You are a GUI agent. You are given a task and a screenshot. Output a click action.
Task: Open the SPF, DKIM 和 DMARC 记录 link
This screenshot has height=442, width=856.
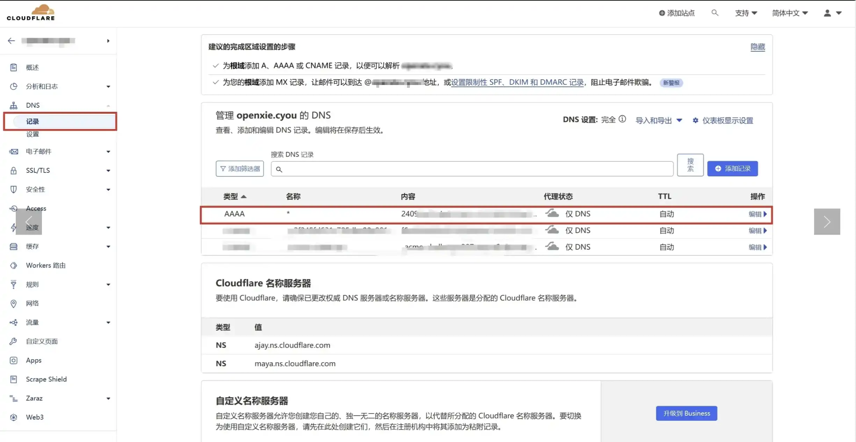[x=517, y=83]
